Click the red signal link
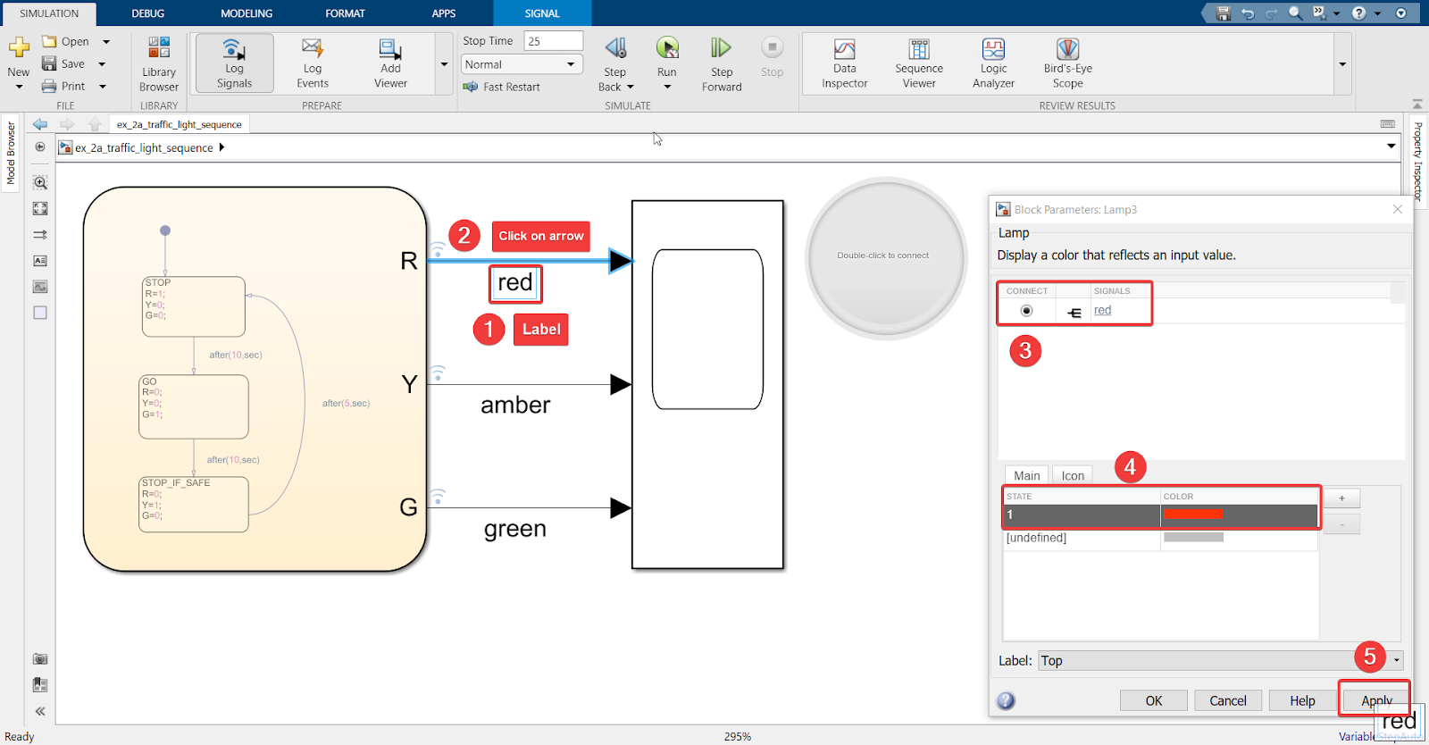Viewport: 1429px width, 745px height. pyautogui.click(x=1103, y=311)
